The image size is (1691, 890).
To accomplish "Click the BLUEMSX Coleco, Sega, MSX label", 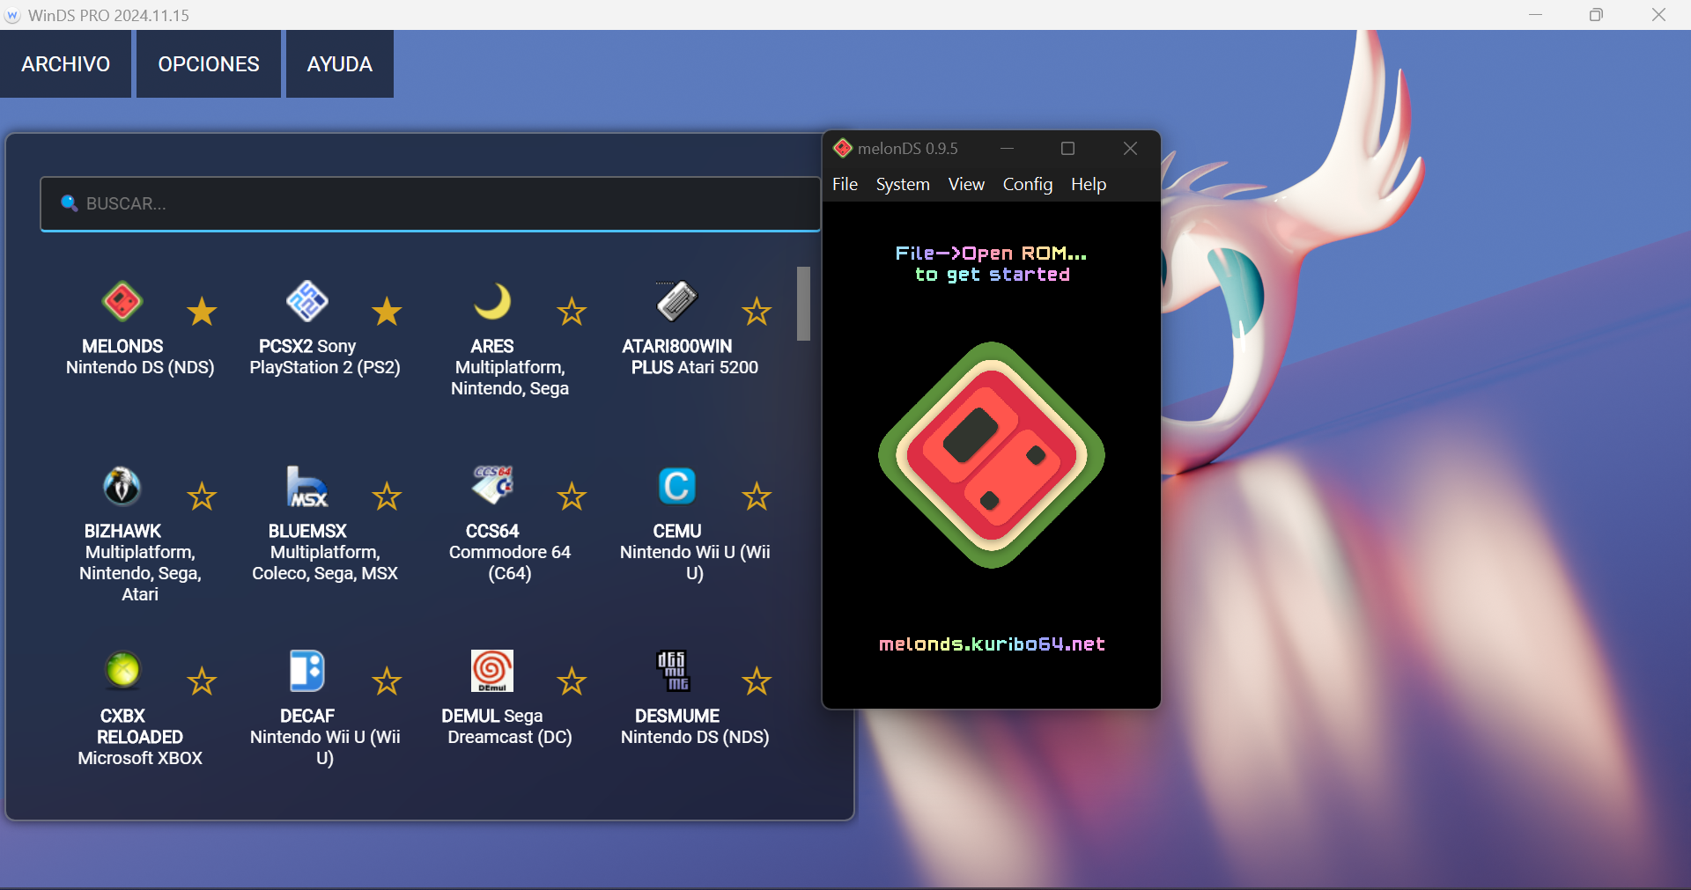I will 325,552.
